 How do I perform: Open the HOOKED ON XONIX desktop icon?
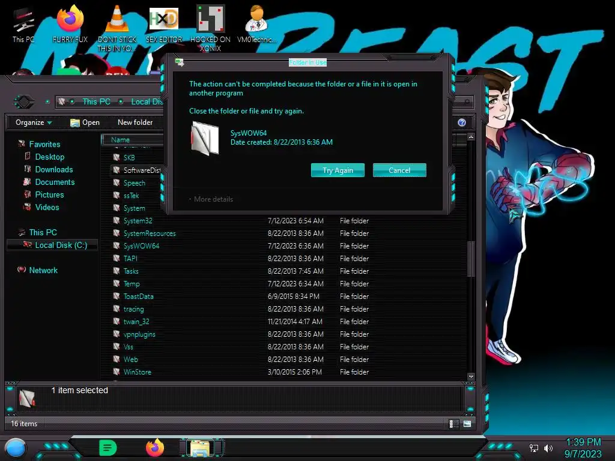pos(210,28)
